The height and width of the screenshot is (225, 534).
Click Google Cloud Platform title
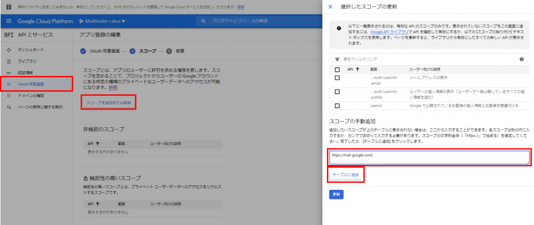(x=45, y=21)
